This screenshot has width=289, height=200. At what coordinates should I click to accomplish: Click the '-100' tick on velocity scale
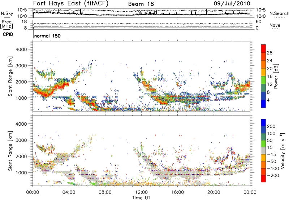coord(273,169)
